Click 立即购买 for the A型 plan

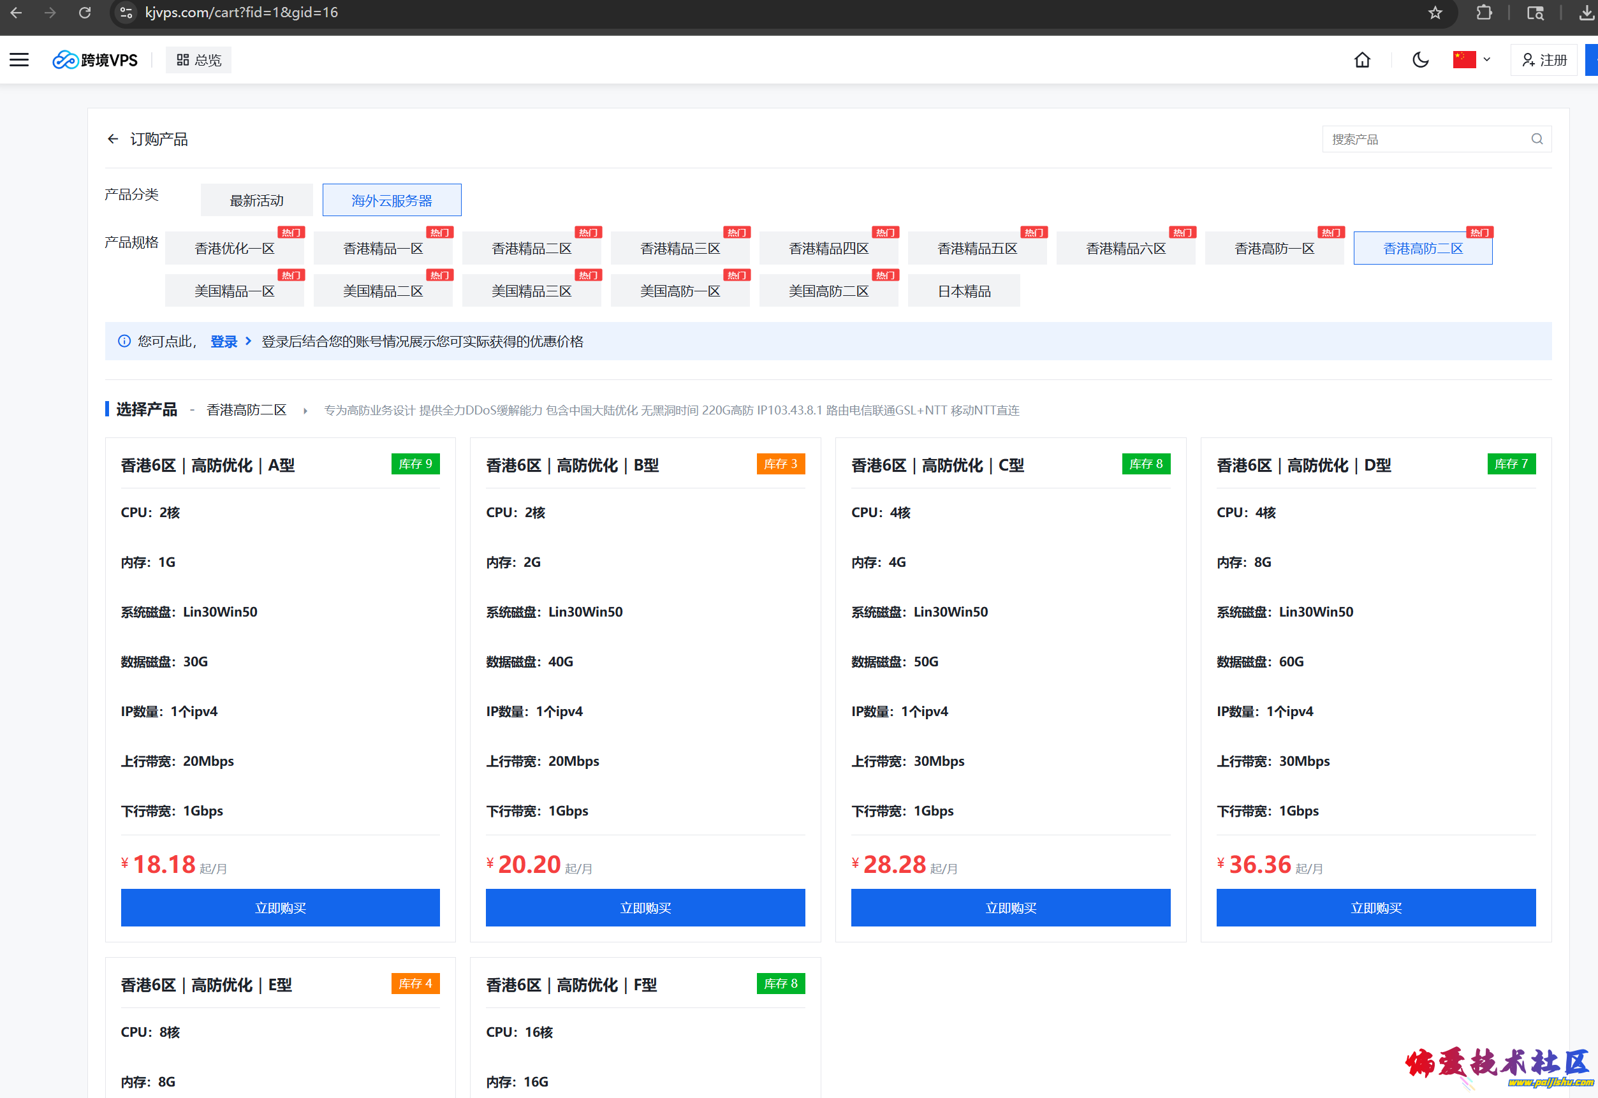coord(280,907)
